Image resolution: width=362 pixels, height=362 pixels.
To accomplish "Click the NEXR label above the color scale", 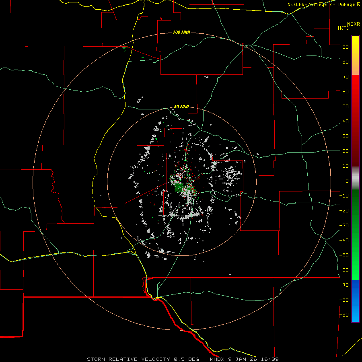I will 354,24.
